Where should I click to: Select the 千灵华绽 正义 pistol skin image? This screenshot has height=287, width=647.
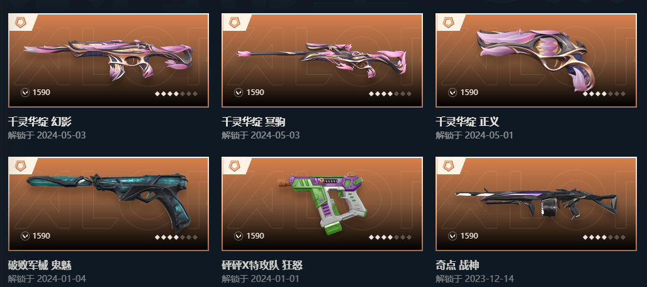536,59
